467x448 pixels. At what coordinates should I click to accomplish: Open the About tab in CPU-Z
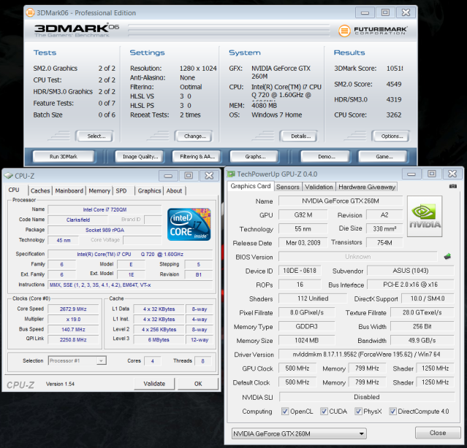coord(174,191)
